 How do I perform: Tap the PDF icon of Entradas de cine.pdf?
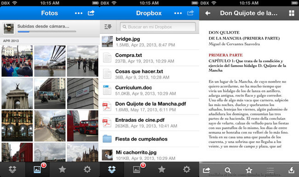[x=107, y=122]
